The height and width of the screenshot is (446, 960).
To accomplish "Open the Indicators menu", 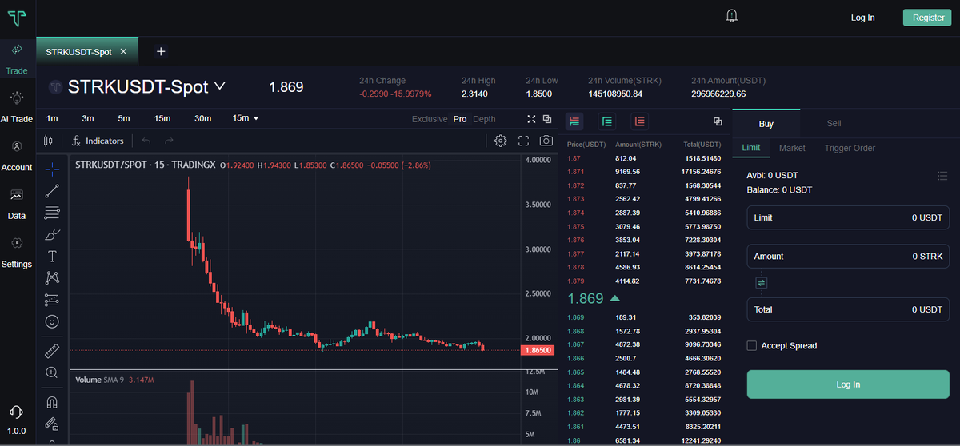I will coord(98,141).
